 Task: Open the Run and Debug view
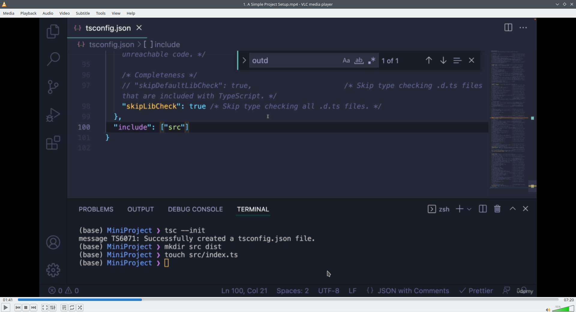[53, 115]
